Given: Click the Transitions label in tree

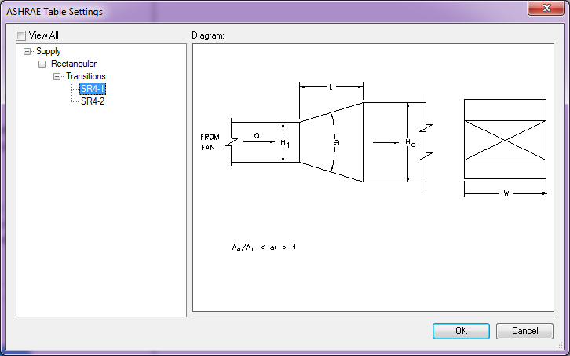Looking at the screenshot, I should [x=86, y=76].
